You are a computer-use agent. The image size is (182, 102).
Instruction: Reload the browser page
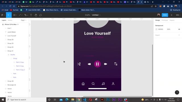[10, 6]
